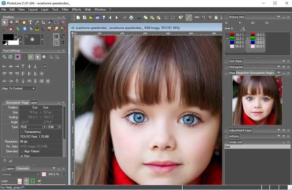Screen dimensions: 292x190
Task: Create a new document from toolbar
Action: click(x=78, y=18)
